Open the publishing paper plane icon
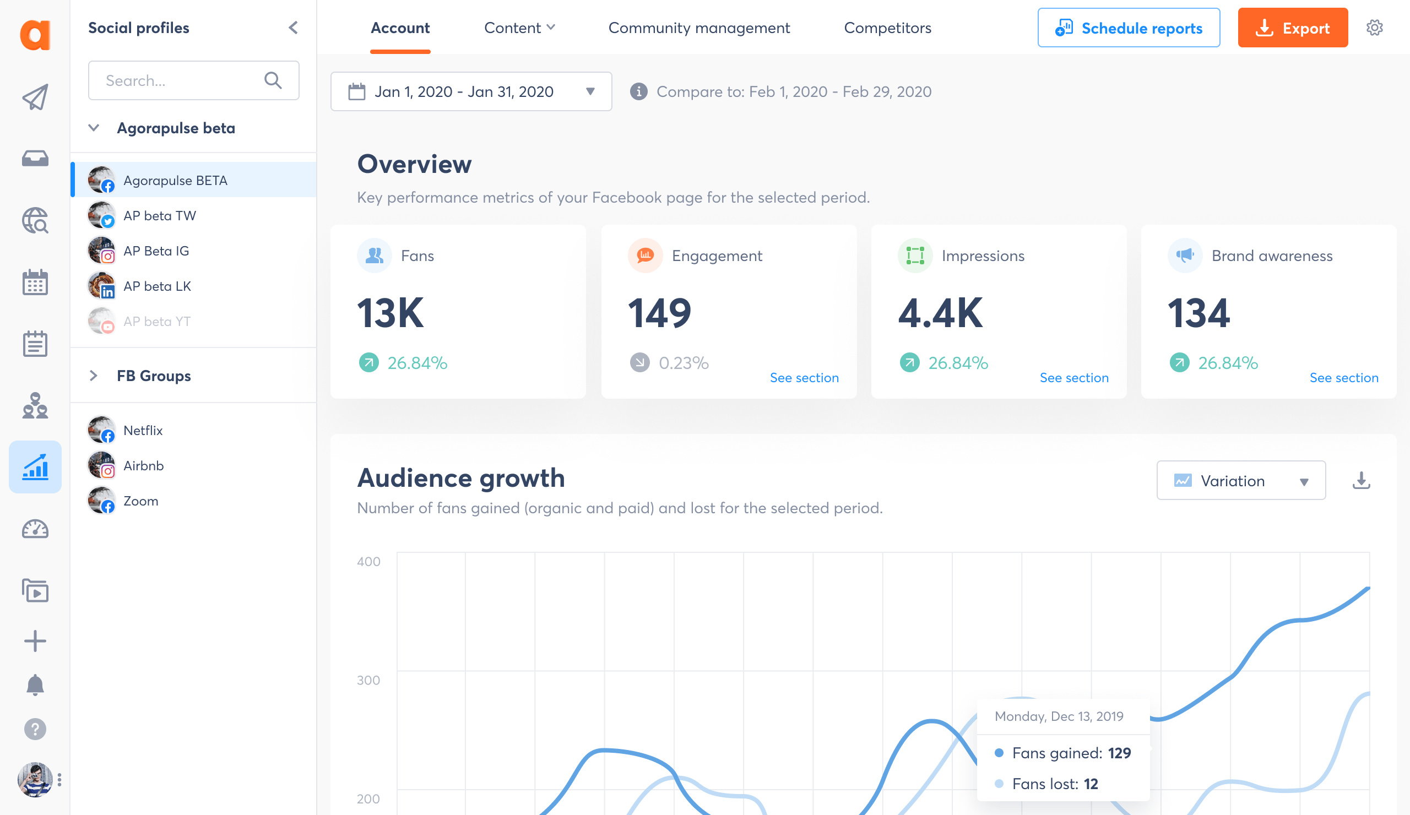The image size is (1410, 815). pos(35,96)
